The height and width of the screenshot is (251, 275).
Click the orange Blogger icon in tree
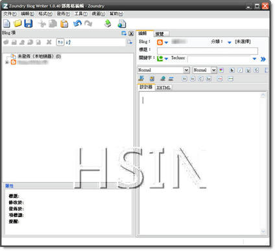14,62
